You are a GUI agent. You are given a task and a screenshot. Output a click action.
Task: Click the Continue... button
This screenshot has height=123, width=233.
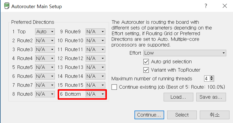pos(149,115)
